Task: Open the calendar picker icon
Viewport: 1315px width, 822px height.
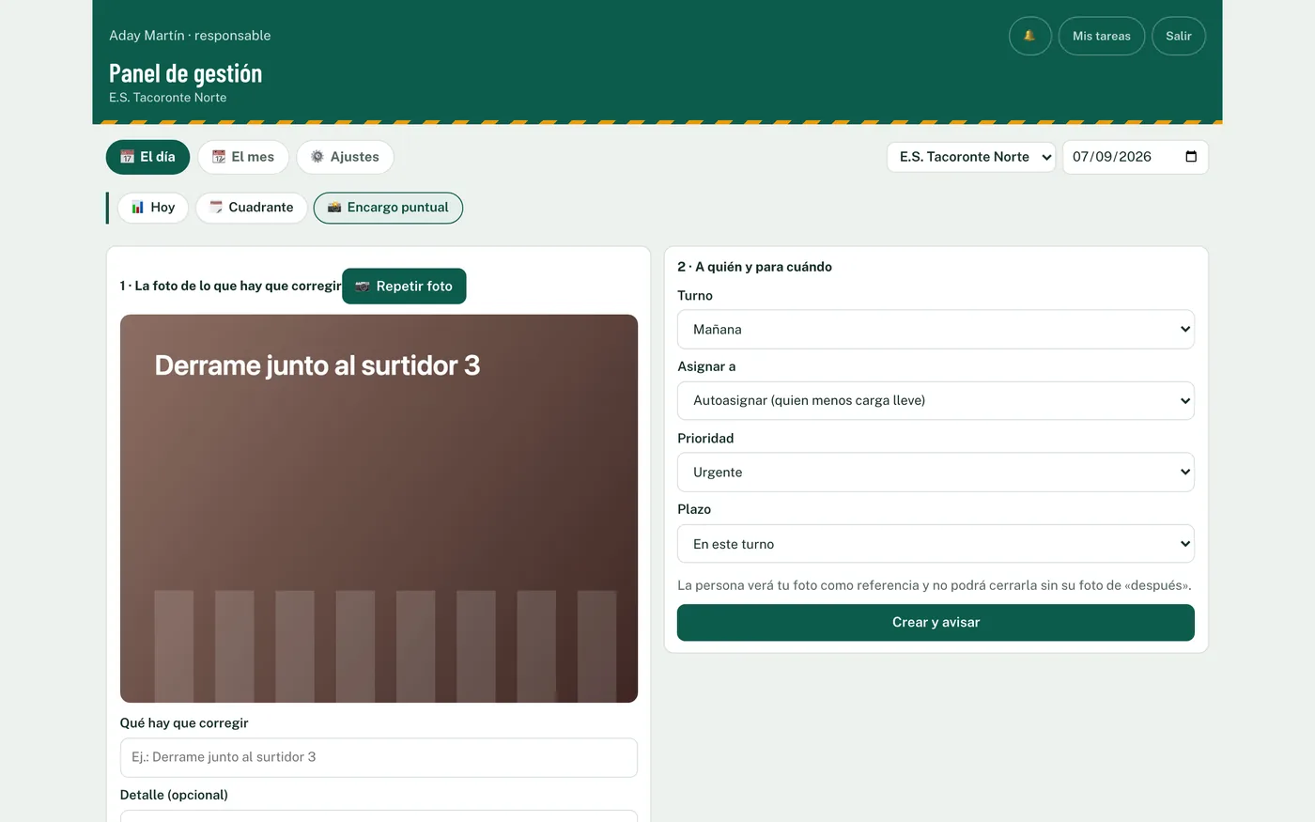Action: click(x=1191, y=157)
